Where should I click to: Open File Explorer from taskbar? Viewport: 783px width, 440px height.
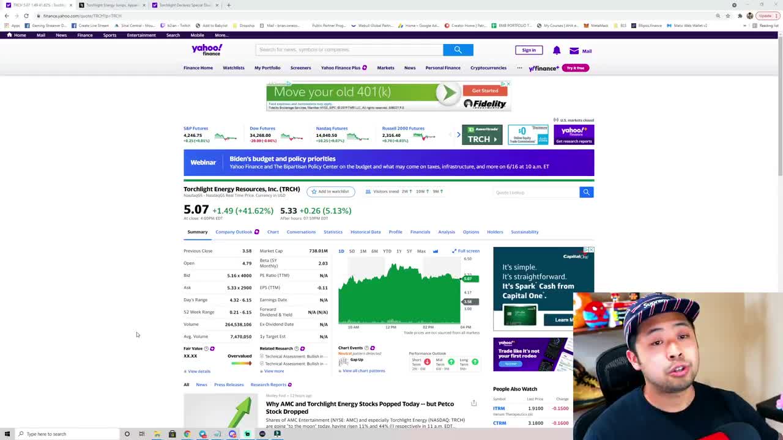point(157,434)
